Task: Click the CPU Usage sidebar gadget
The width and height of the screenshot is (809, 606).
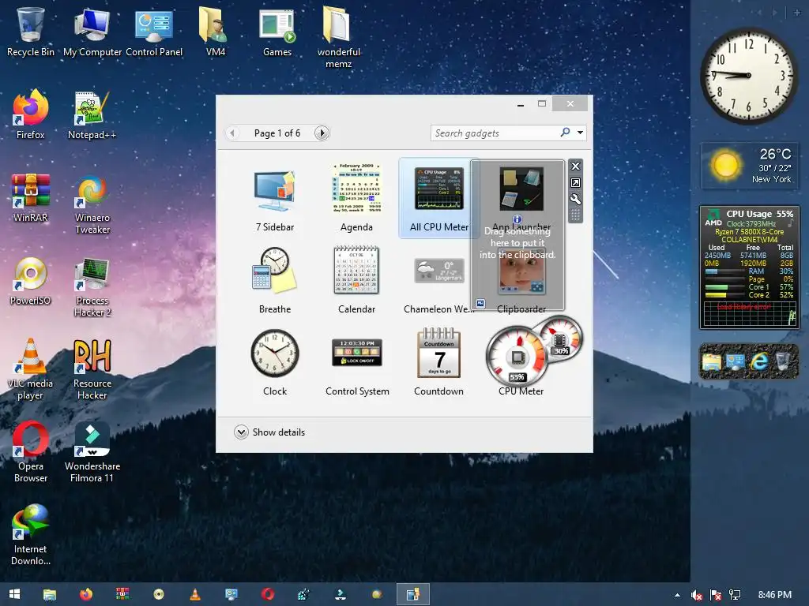Action: tap(749, 267)
